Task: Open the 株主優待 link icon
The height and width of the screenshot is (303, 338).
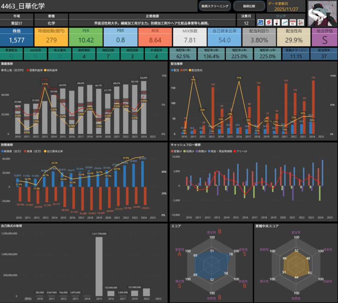Action: (x=300, y=22)
